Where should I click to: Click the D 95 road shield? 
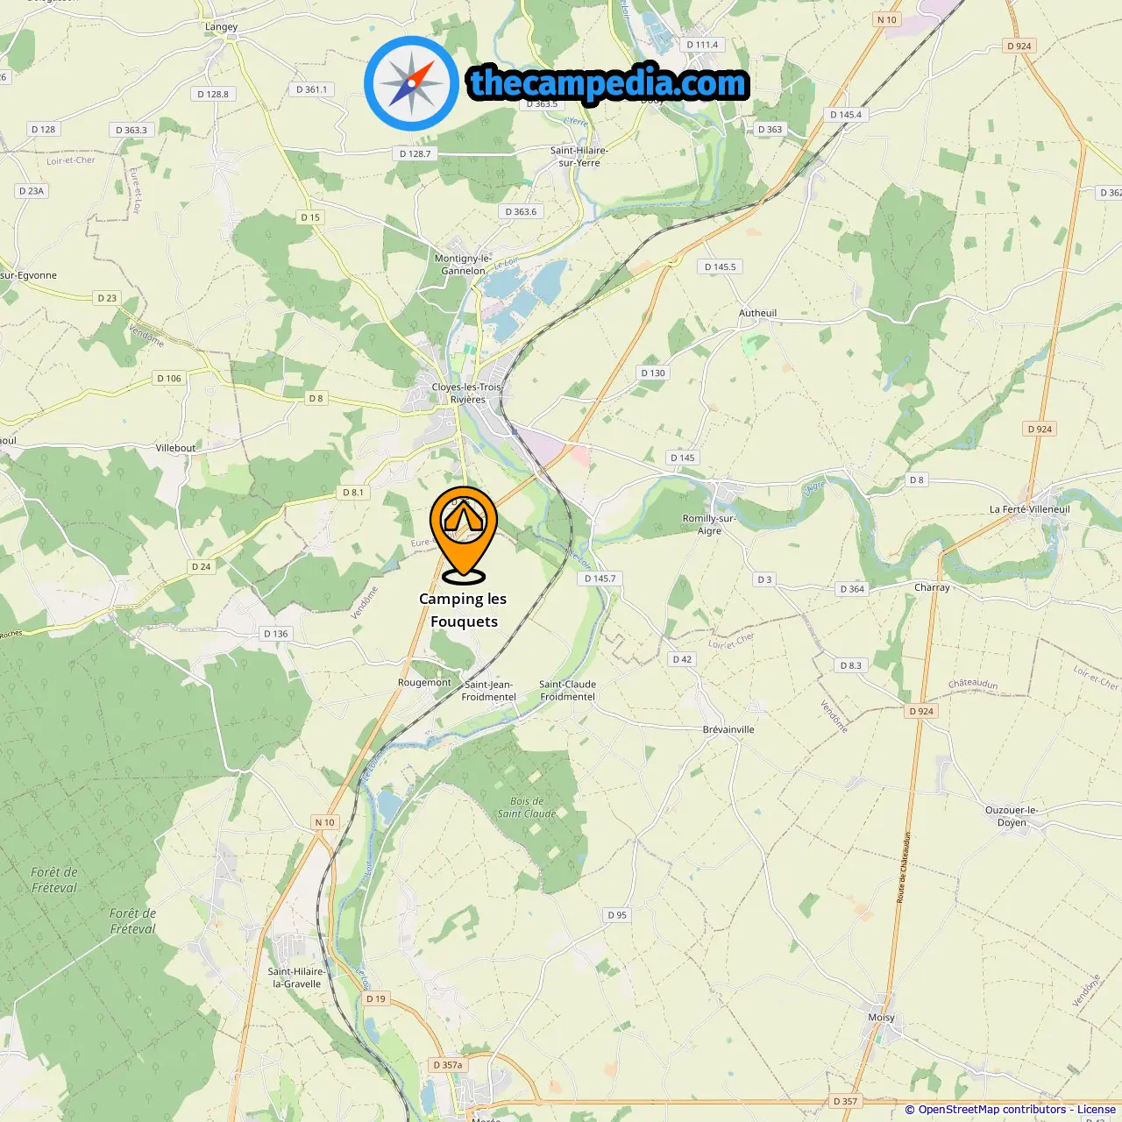(x=618, y=915)
